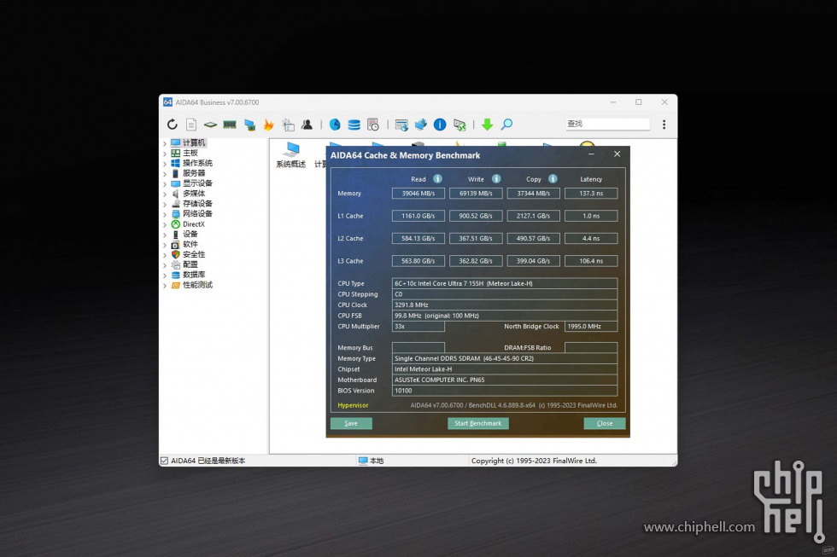Screen dimensions: 837x557
Task: Expand the 服务器 tree node chevron
Action: tap(164, 173)
